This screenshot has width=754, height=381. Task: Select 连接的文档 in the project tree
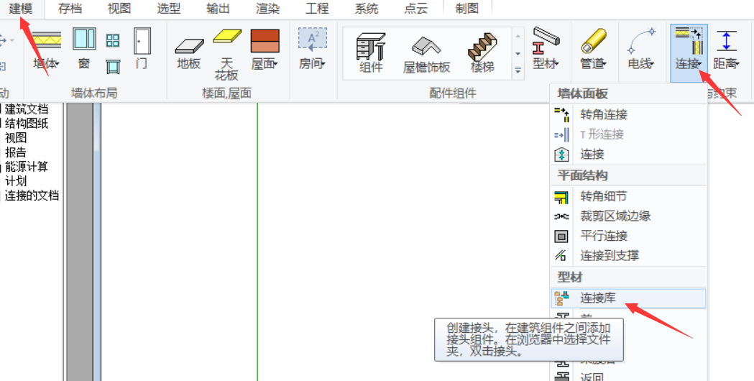pos(32,196)
